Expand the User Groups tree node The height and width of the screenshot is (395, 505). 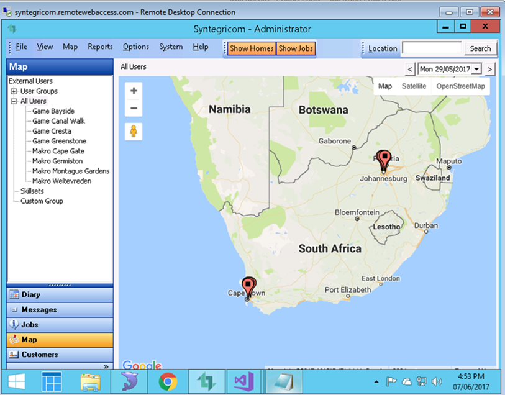(14, 91)
